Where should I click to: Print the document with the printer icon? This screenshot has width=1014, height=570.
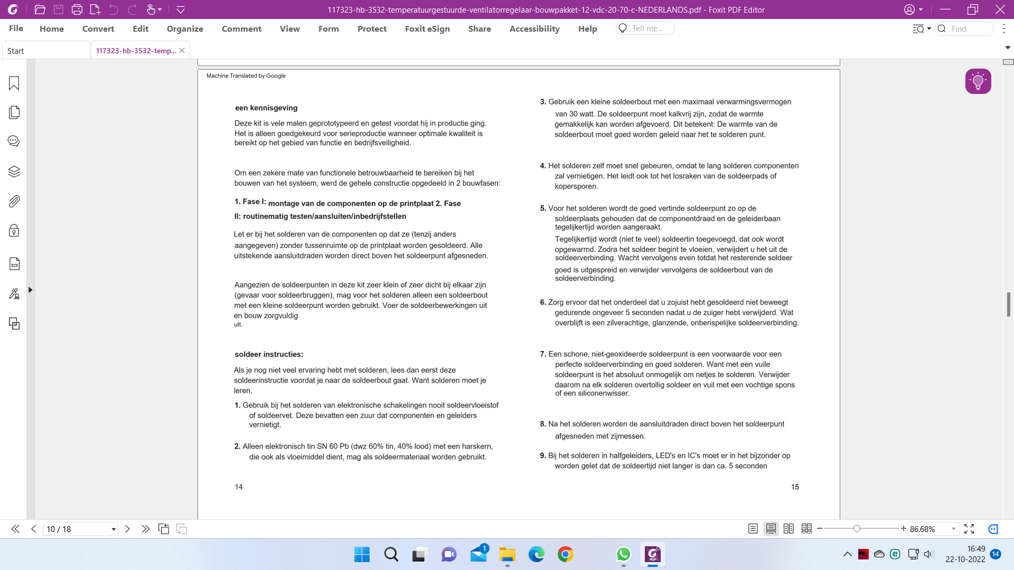(x=77, y=9)
